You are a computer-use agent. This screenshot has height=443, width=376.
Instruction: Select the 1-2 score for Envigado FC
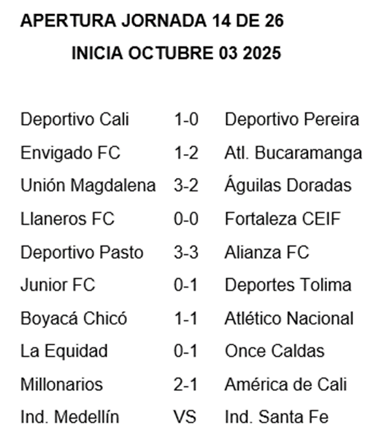(x=186, y=153)
